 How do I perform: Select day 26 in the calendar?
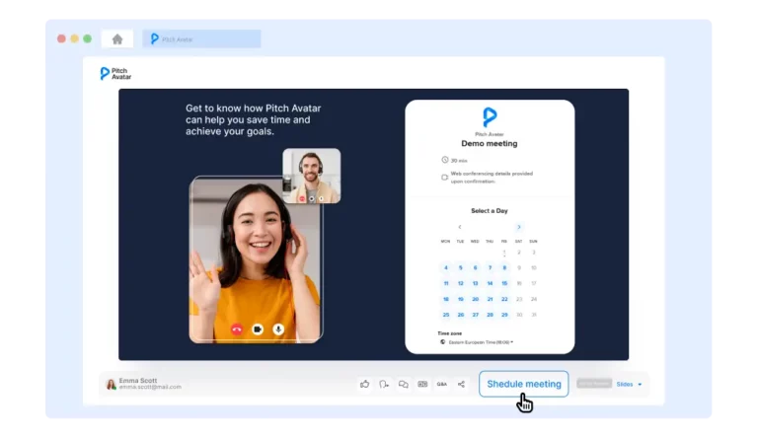coord(460,315)
